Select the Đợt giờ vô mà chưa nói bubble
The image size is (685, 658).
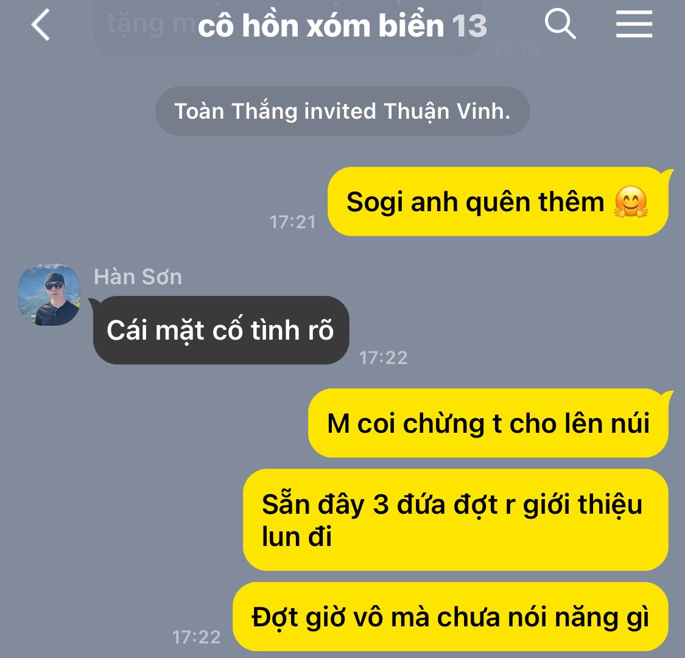tap(451, 617)
